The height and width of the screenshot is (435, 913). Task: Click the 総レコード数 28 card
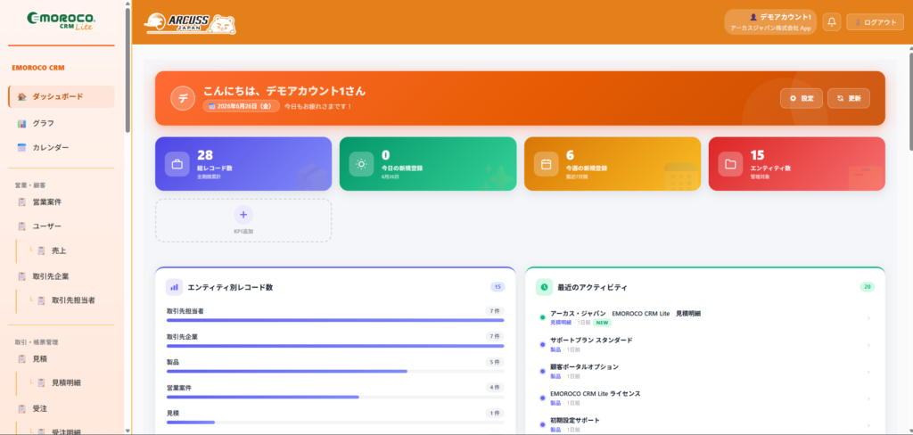coord(243,164)
